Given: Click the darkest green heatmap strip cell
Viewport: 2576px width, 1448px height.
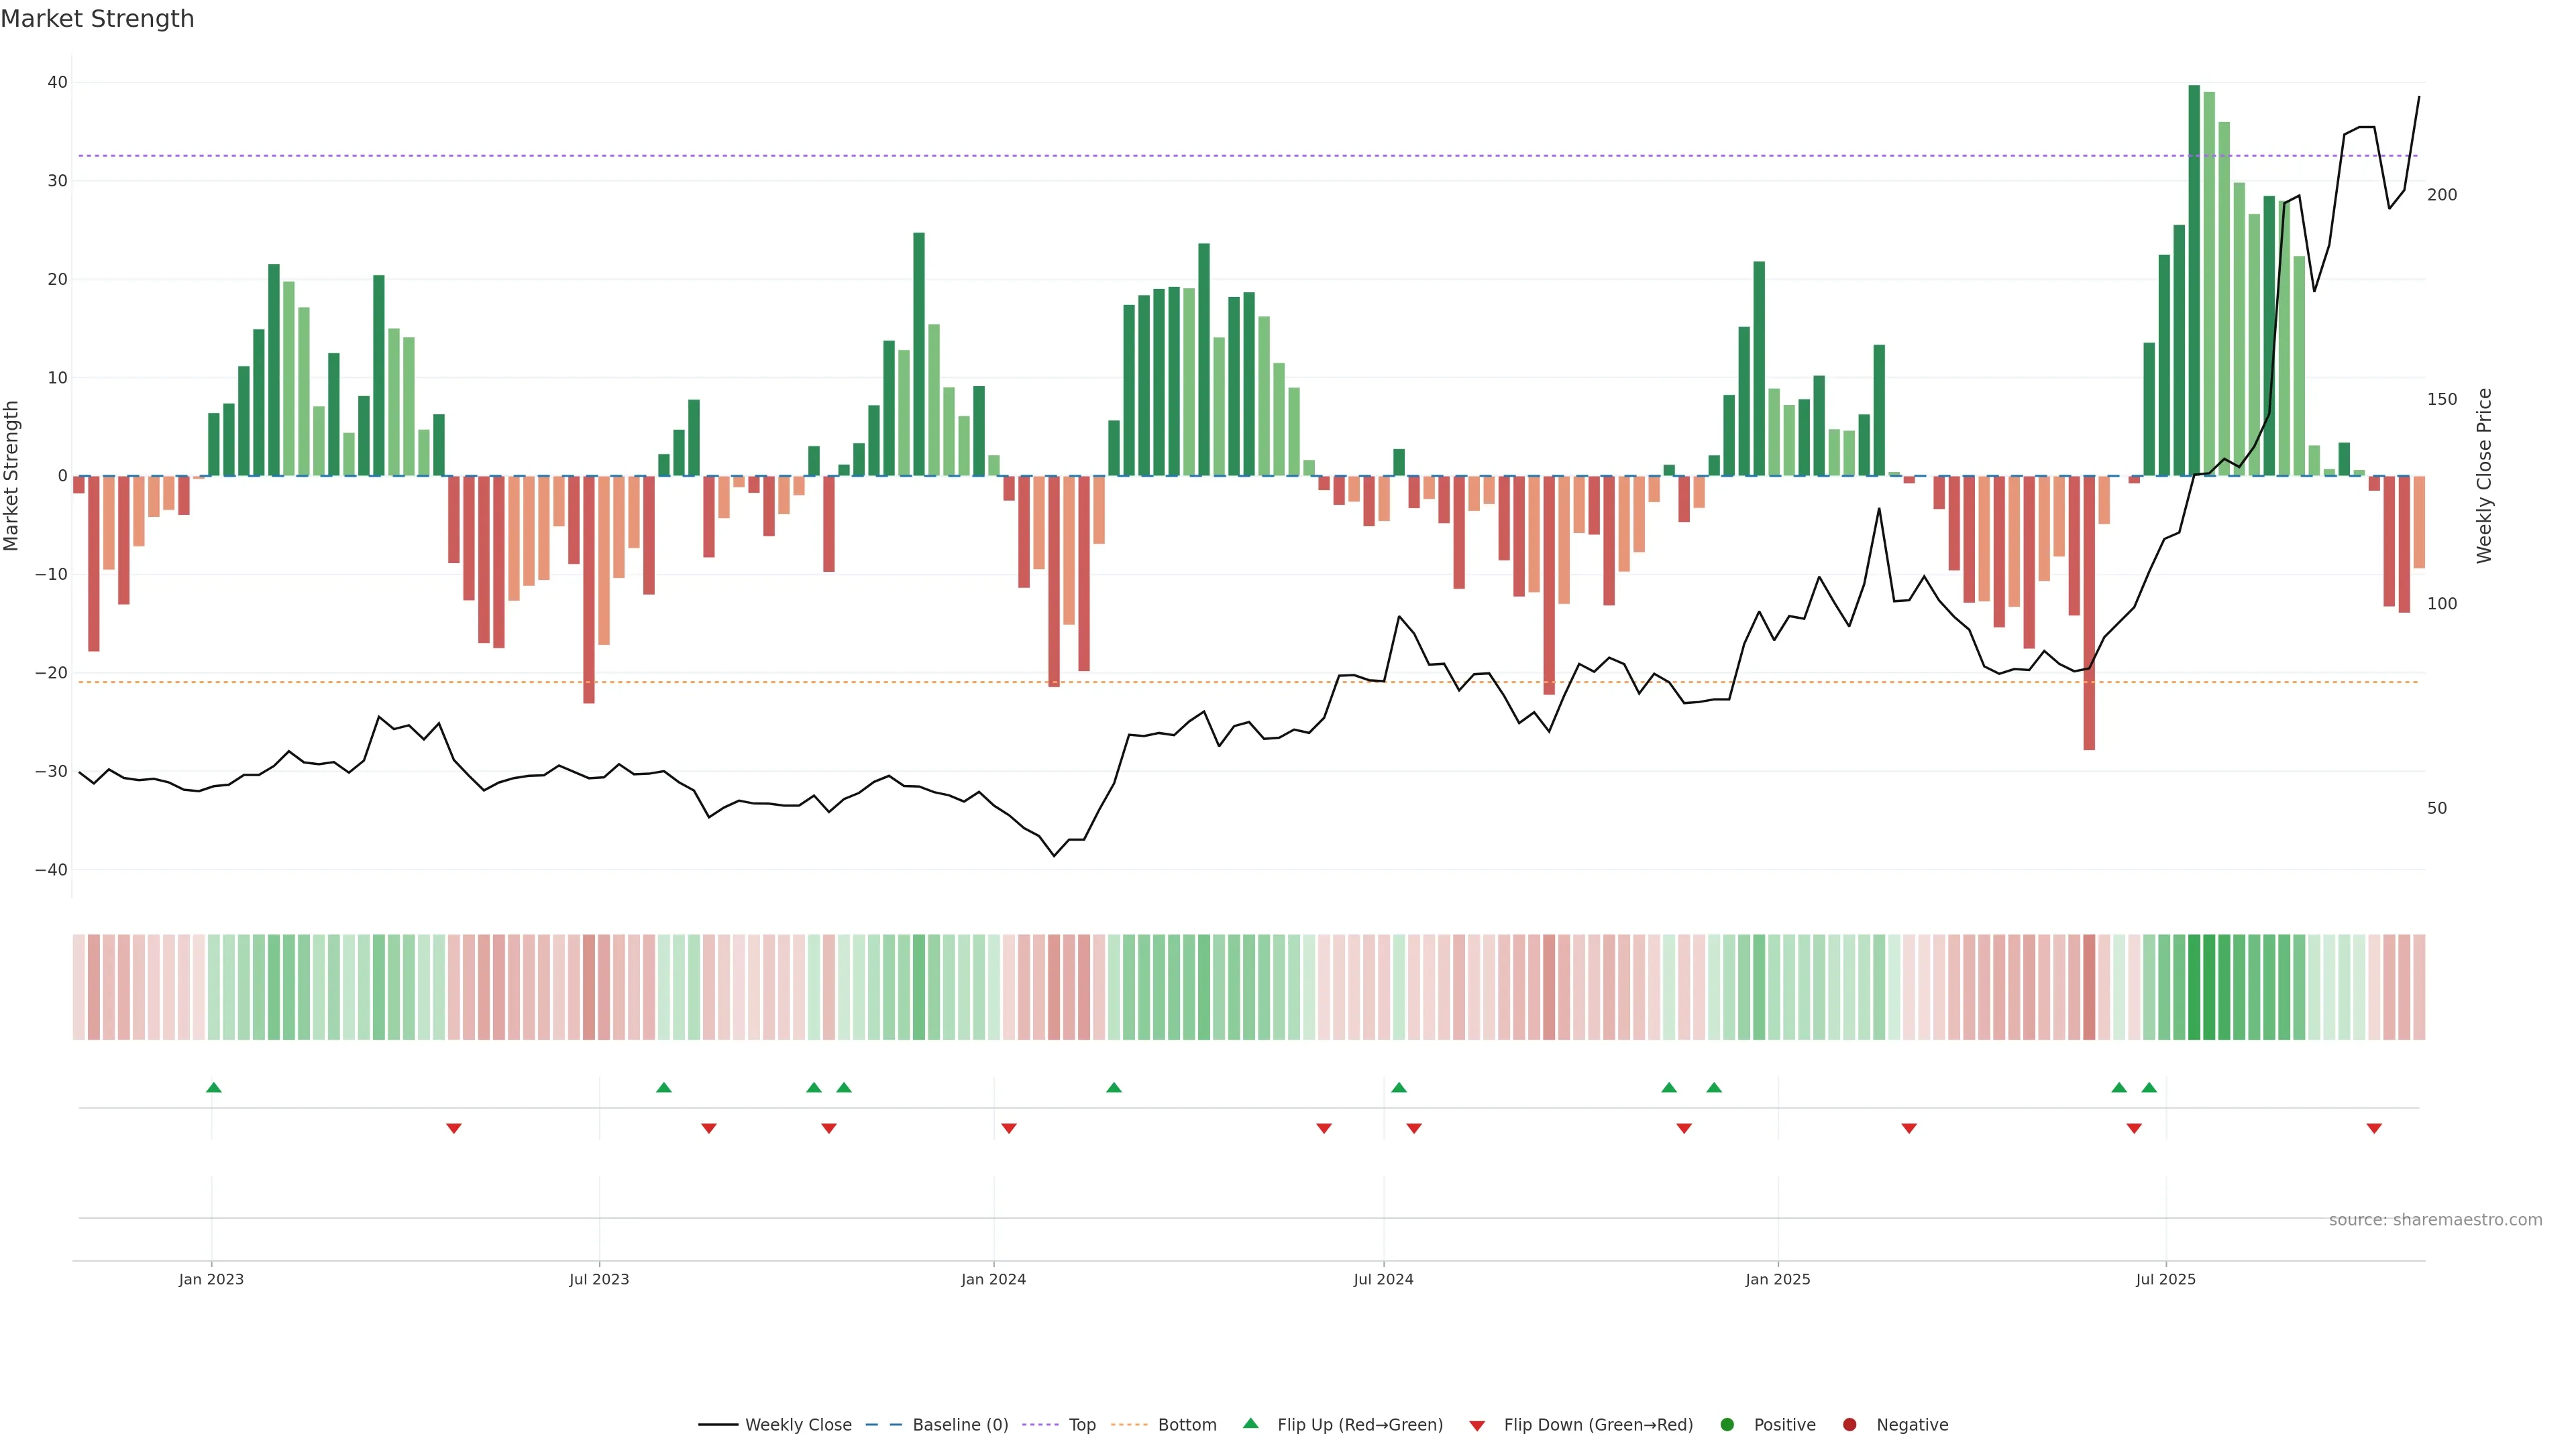Looking at the screenshot, I should pos(2194,986).
